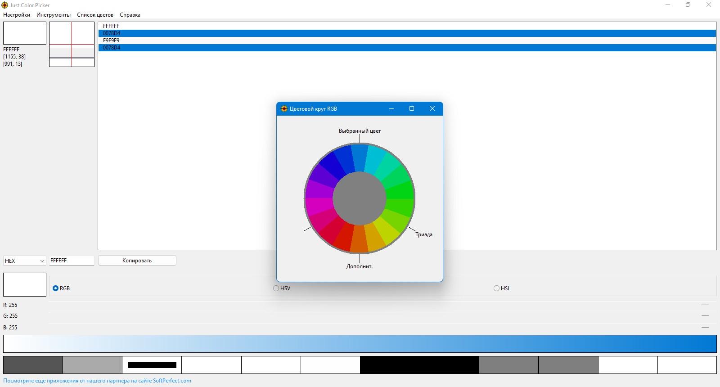Expand the HEX format dropdown
This screenshot has height=387, width=720.
click(x=25, y=261)
